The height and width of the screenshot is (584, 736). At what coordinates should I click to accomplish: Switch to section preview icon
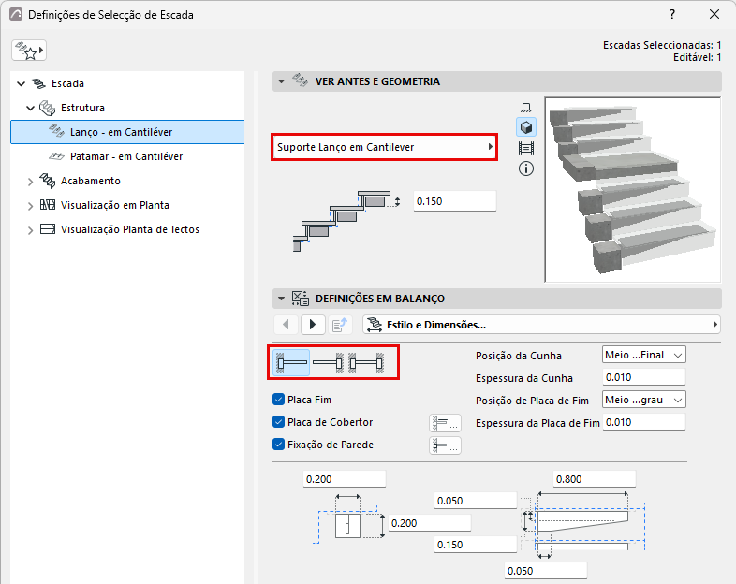click(525, 148)
